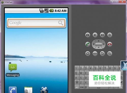Click the Android icon in the title bar
Screen dimensions: 127x93
(3, 2)
